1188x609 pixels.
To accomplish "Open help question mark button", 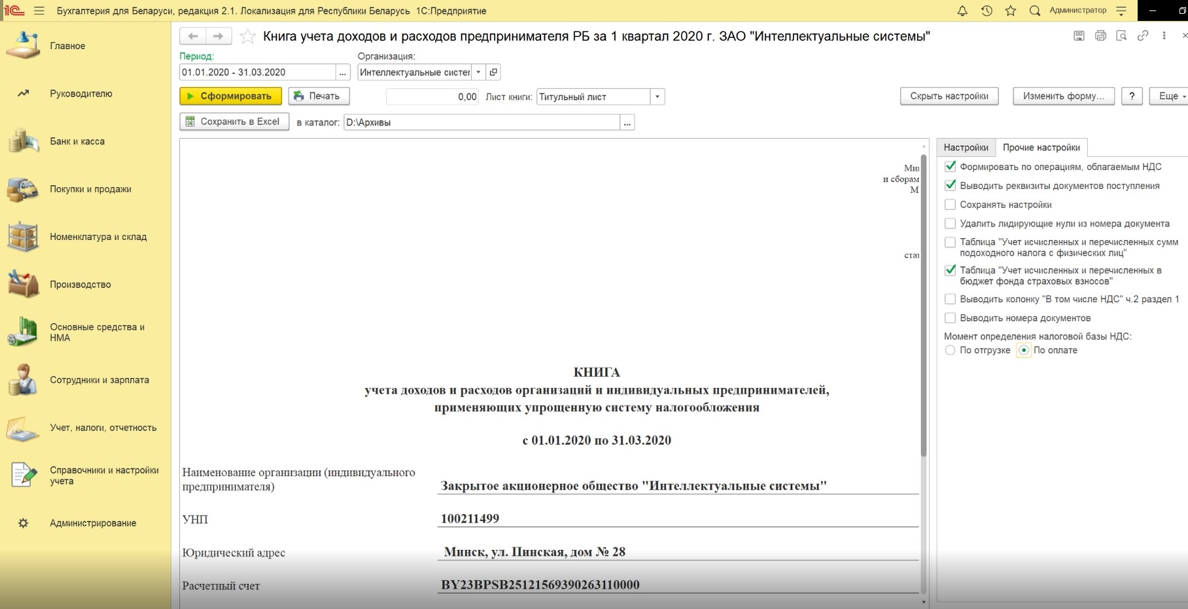I will click(1132, 96).
